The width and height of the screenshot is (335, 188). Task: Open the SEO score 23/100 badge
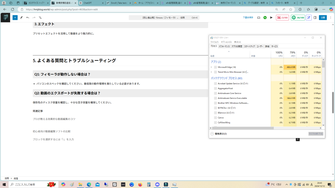click(x=282, y=18)
